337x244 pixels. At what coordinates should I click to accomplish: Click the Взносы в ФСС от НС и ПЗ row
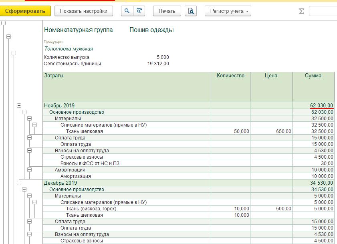(188, 163)
